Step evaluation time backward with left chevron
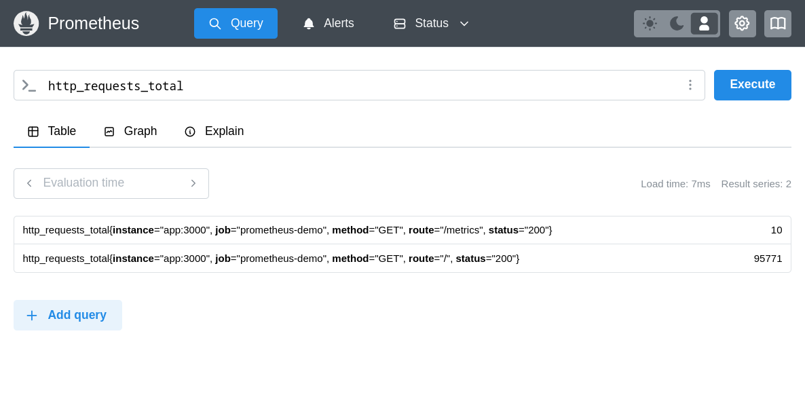 click(x=29, y=183)
